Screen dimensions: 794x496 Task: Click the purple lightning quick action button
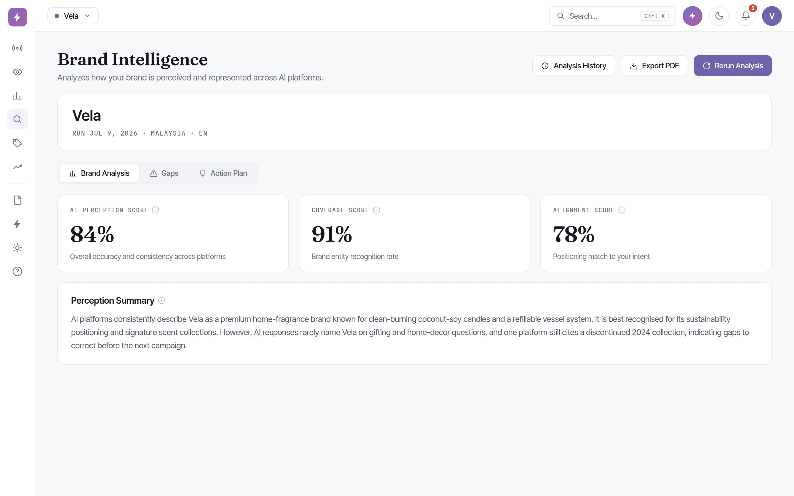click(x=692, y=16)
